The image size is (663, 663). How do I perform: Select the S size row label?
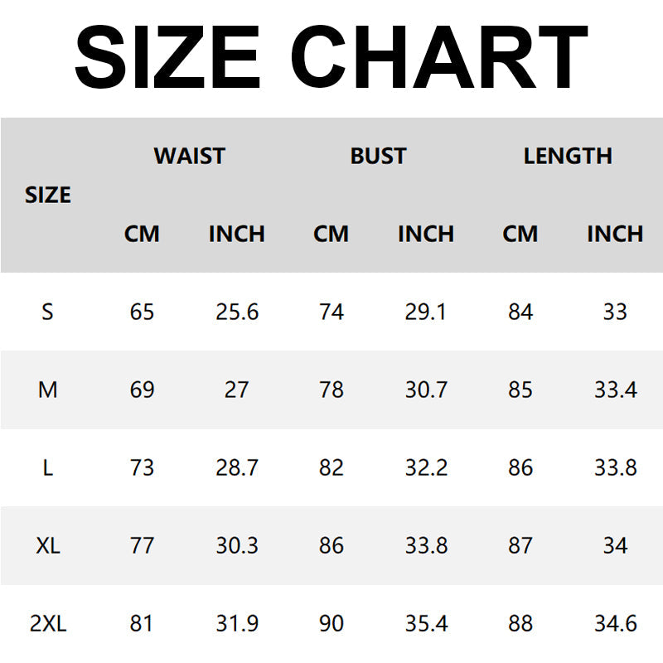pyautogui.click(x=48, y=312)
